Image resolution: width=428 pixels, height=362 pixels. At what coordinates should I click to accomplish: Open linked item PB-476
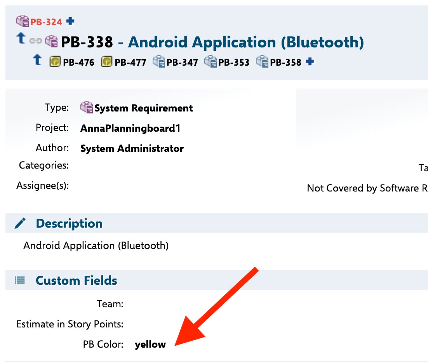pos(78,62)
